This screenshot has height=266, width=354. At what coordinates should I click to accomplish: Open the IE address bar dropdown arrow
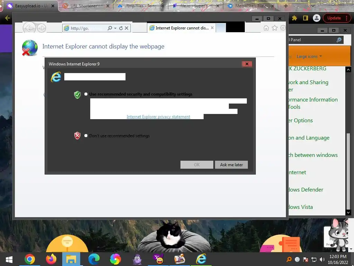[x=115, y=28]
